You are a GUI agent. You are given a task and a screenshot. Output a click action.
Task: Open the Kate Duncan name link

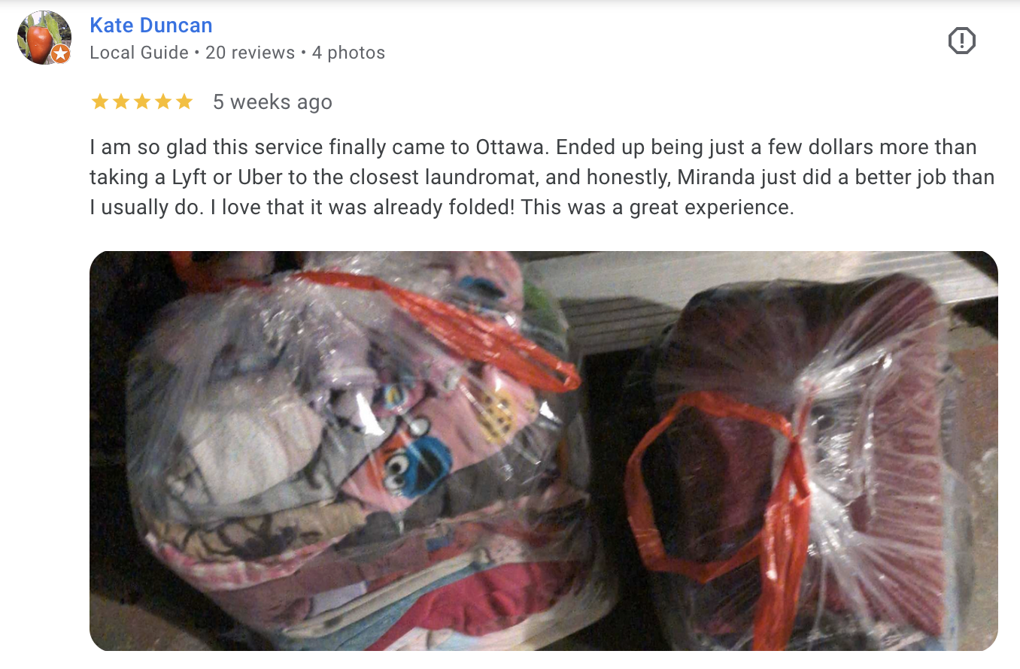(x=151, y=25)
